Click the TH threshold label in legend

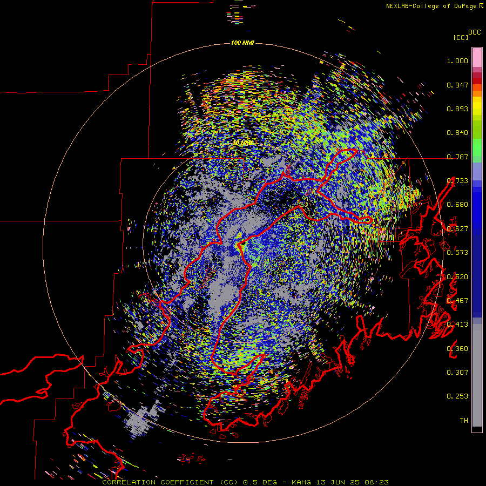pos(464,421)
